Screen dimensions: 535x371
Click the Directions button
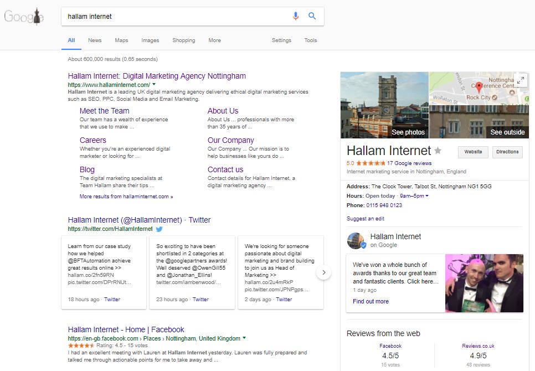click(507, 152)
